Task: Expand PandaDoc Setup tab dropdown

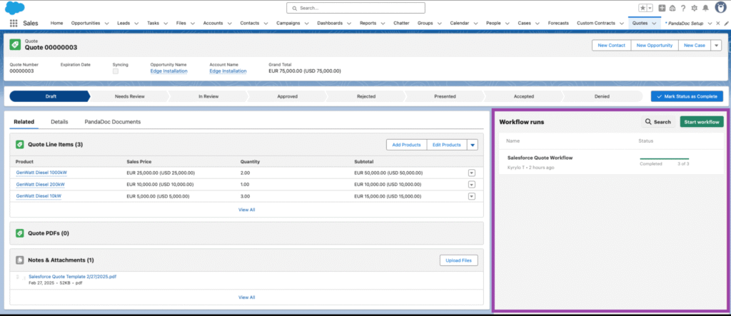Action: pos(710,23)
